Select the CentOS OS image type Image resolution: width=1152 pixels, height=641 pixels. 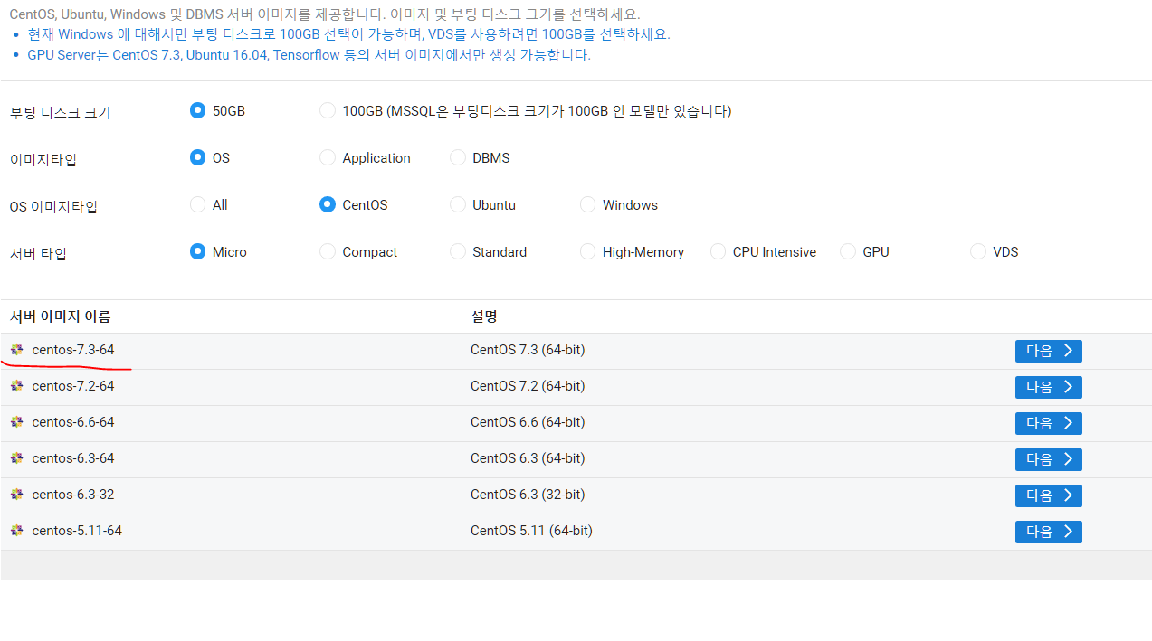[328, 204]
